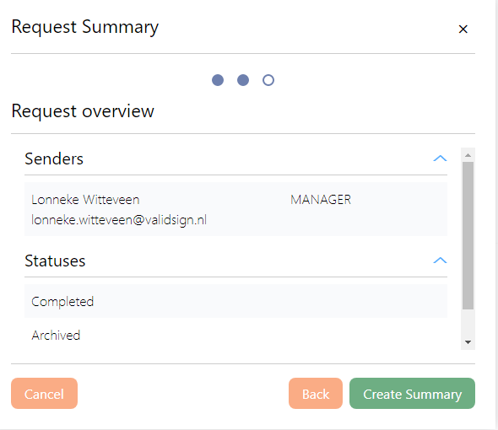Select the second filled step dot
The width and height of the screenshot is (498, 430).
click(243, 80)
